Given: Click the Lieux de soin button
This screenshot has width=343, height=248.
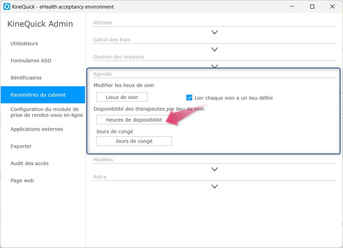Looking at the screenshot, I should point(122,97).
